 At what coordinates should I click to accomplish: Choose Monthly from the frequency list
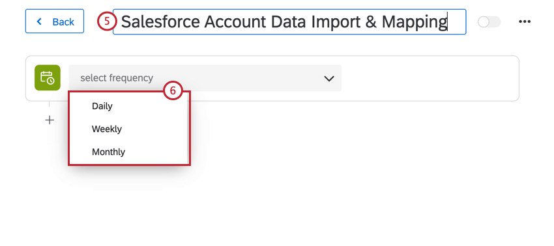click(x=108, y=152)
